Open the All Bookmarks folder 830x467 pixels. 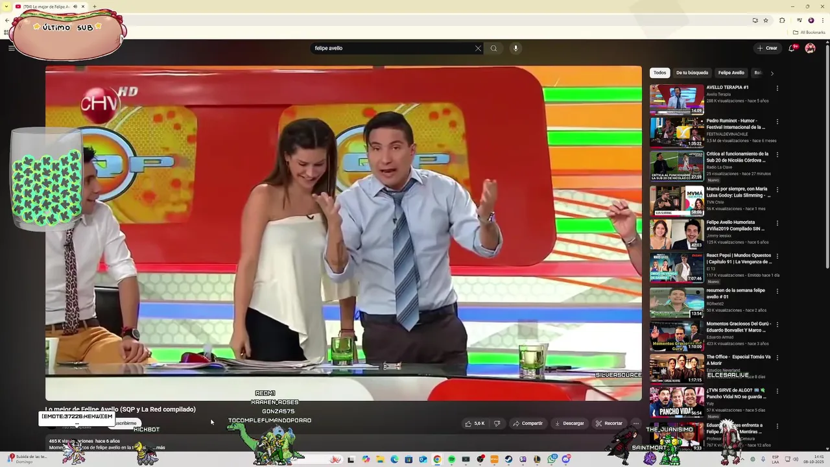pyautogui.click(x=809, y=32)
